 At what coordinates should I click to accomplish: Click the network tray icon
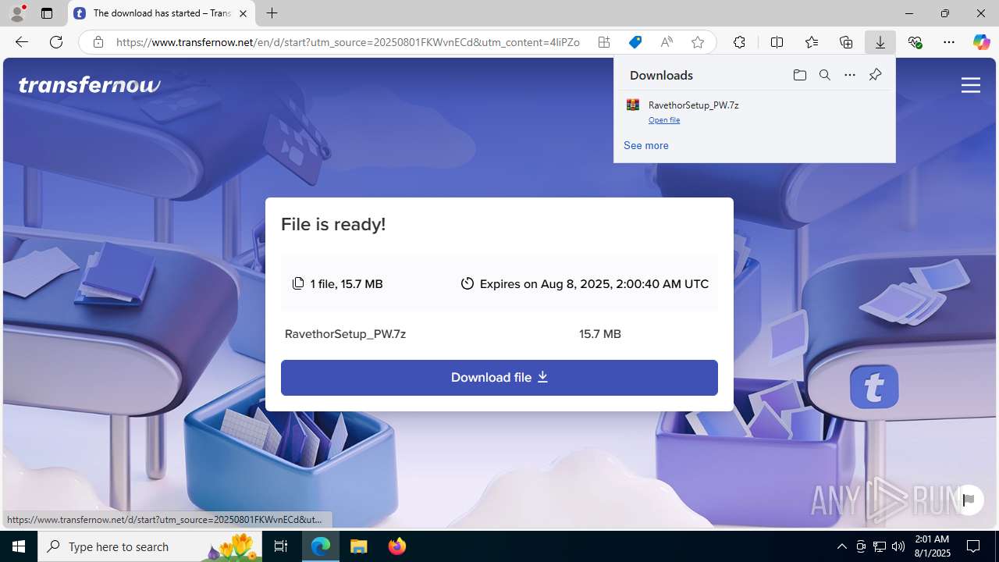[879, 546]
